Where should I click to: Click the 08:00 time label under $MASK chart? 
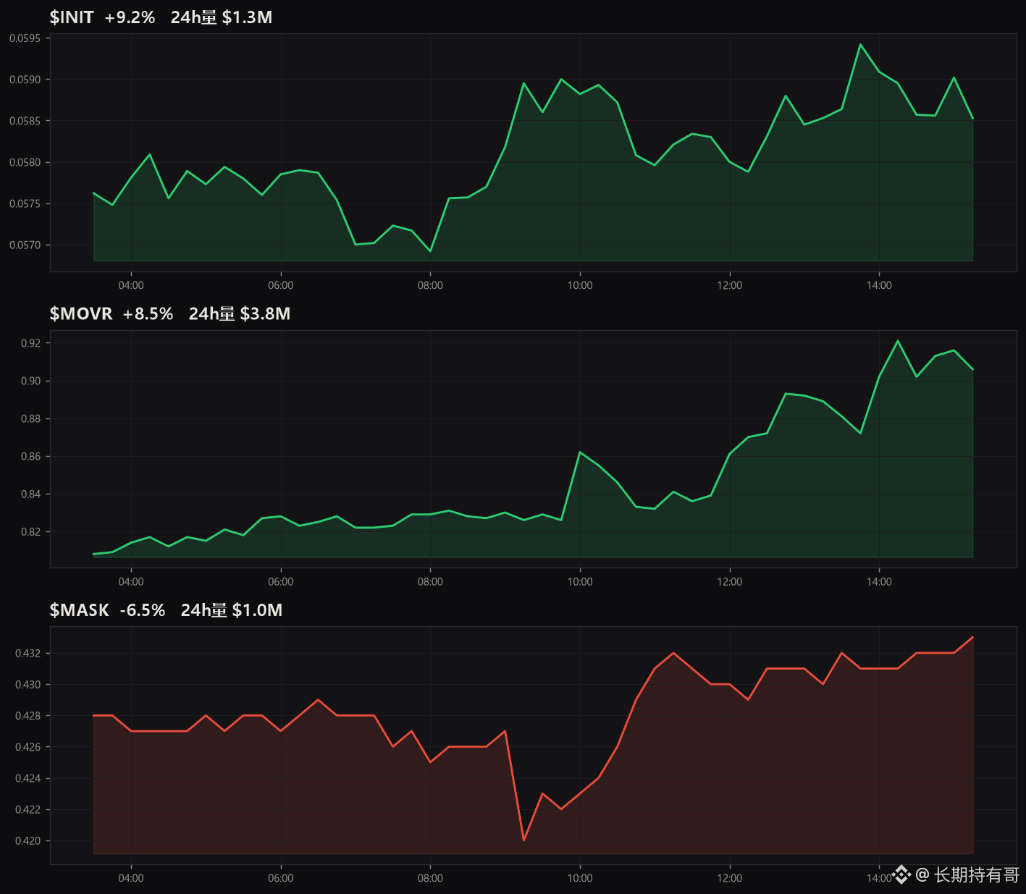(x=430, y=878)
